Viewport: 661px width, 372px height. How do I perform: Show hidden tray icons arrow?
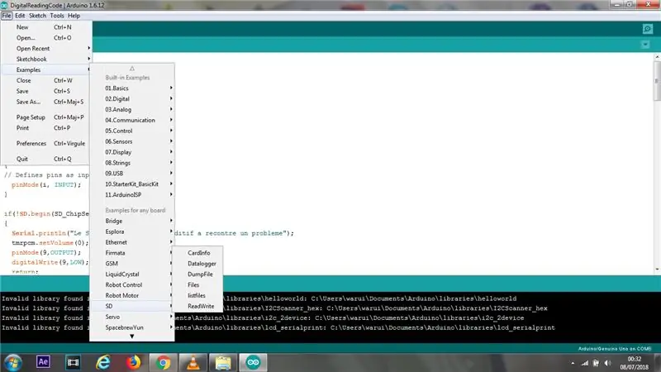(573, 363)
